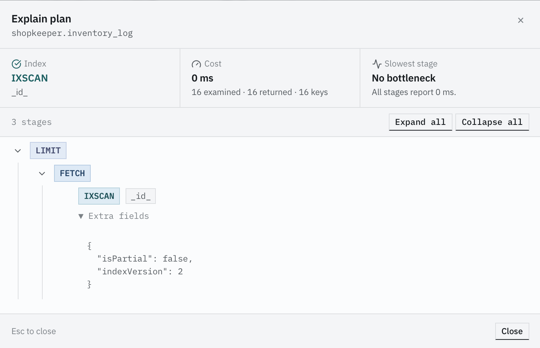Click the "indexVersion": 2 line

click(x=140, y=271)
